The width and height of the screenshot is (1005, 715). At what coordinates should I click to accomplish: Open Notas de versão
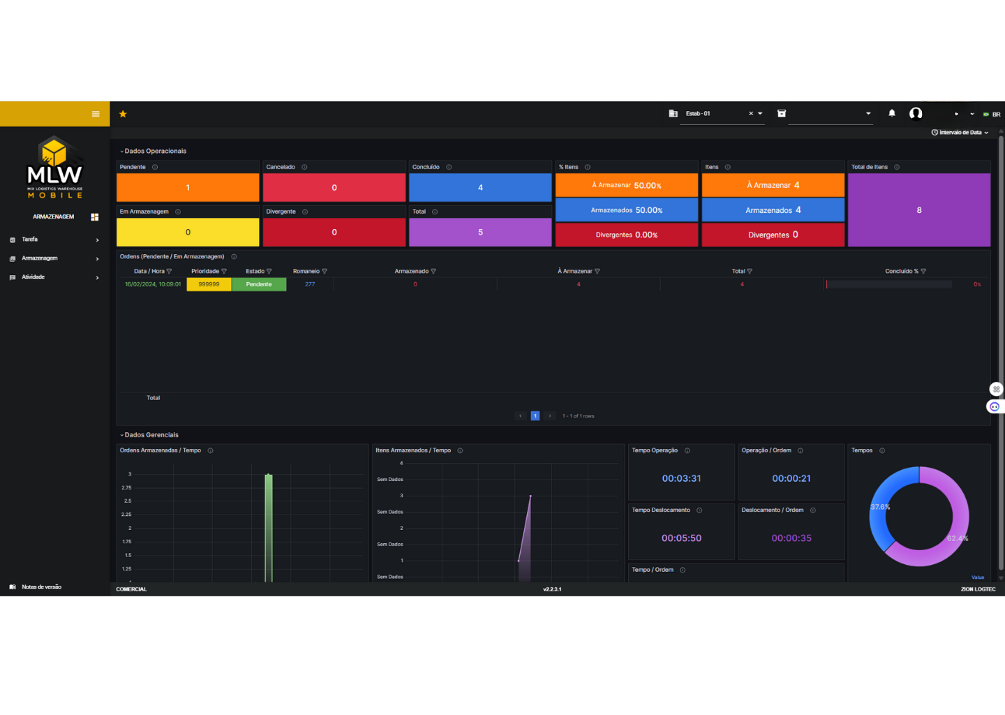40,587
